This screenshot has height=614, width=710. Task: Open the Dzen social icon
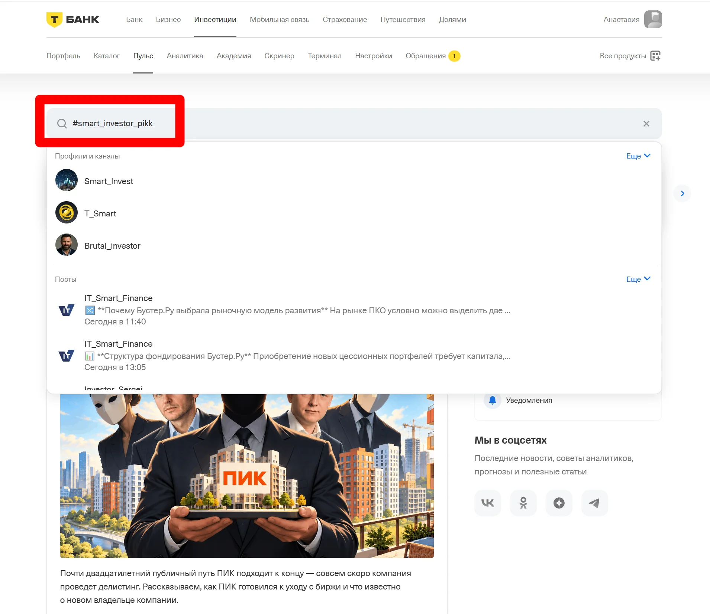(x=559, y=503)
